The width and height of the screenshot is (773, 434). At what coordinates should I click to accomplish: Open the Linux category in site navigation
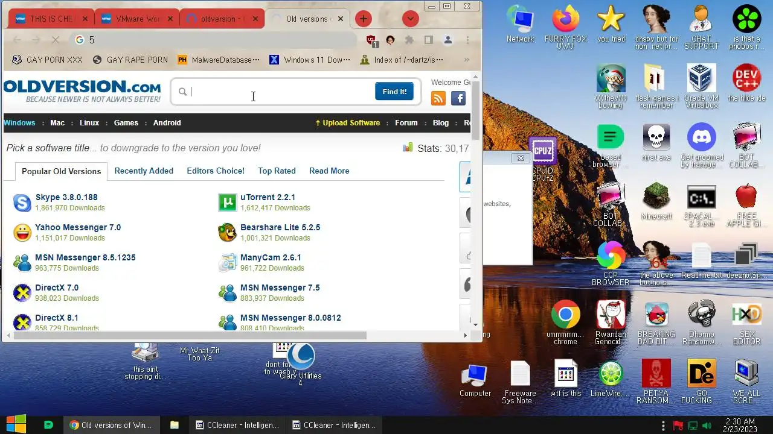click(89, 122)
